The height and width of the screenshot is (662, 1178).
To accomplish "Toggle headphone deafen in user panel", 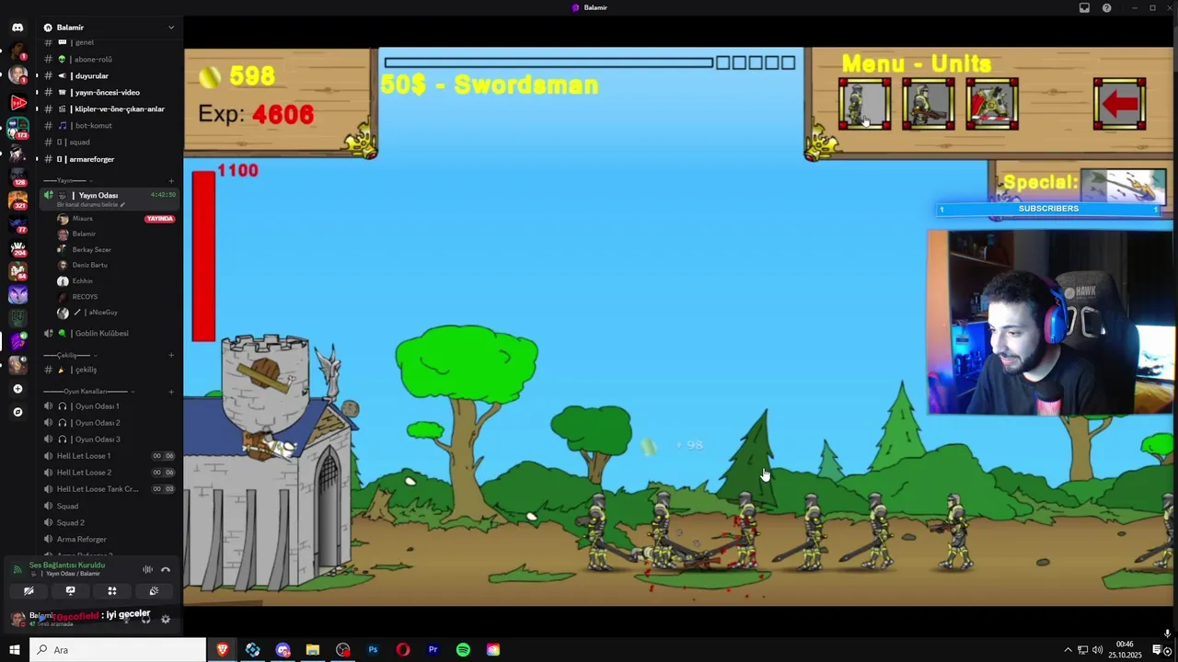I will point(145,620).
